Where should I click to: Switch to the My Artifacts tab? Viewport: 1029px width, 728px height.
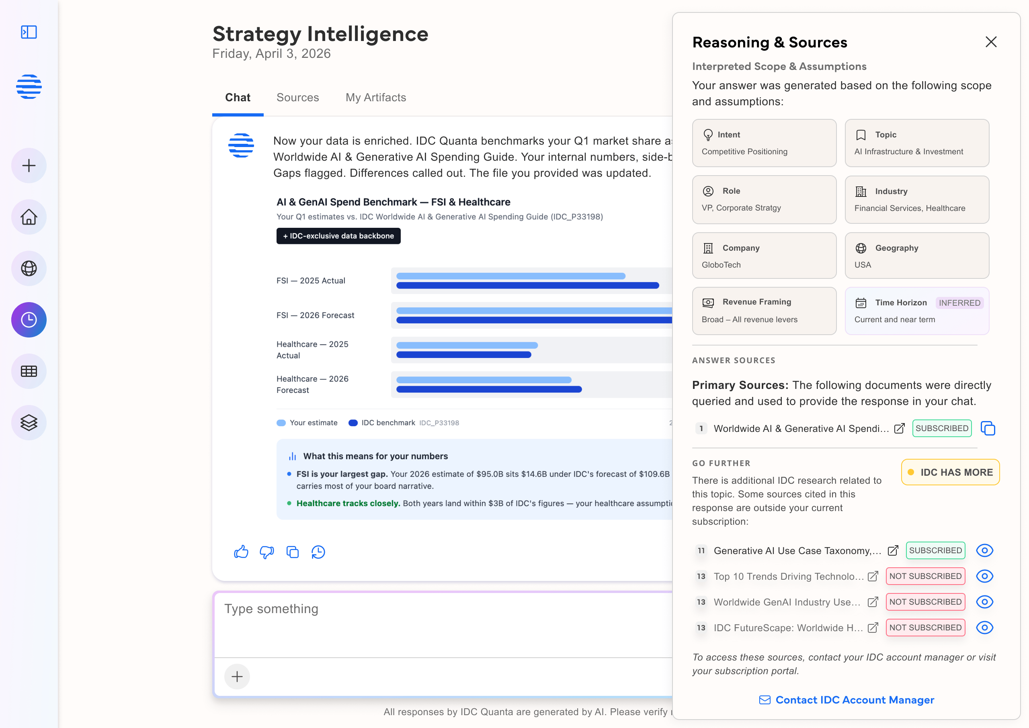(376, 97)
